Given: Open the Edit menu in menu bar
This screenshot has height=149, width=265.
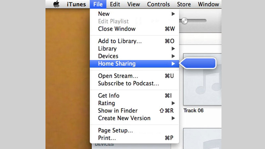Looking at the screenshot, I should click(x=115, y=5).
